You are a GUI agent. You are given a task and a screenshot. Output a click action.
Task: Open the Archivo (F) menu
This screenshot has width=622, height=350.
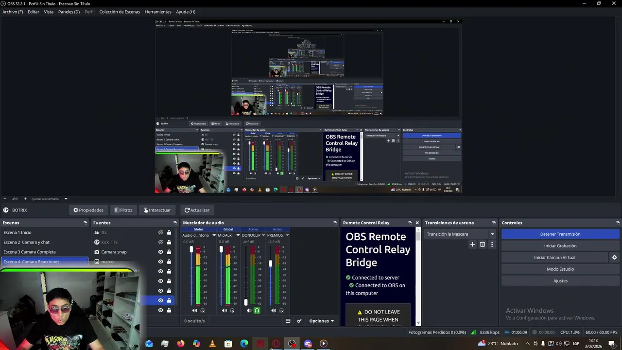pos(13,12)
